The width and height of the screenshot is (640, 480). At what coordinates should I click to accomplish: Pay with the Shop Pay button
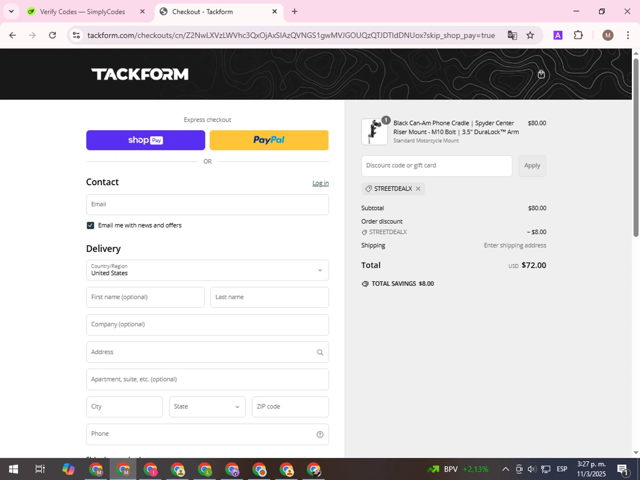coord(145,140)
